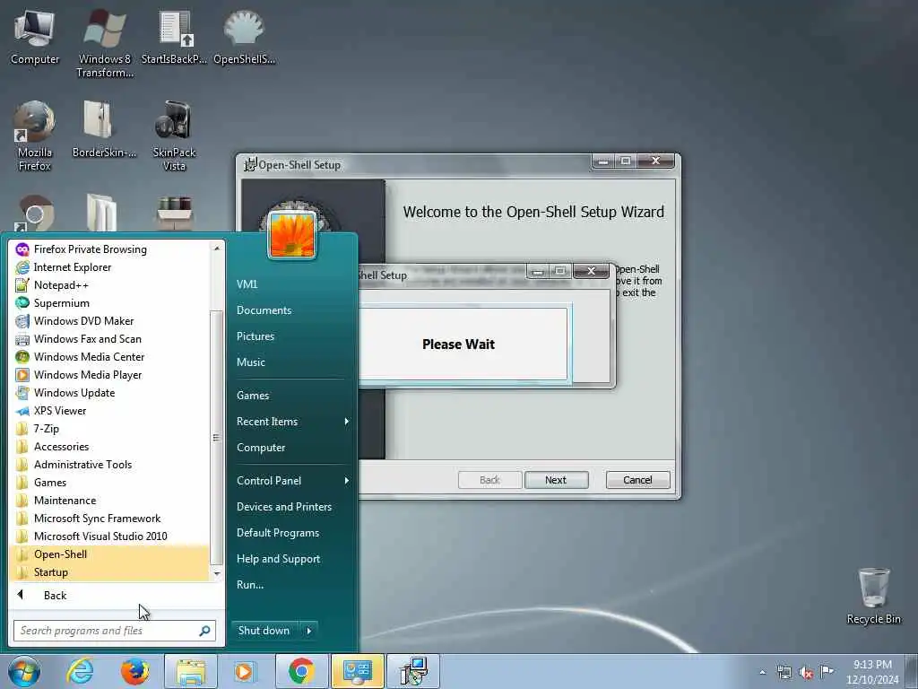This screenshot has width=918, height=689.
Task: Open the Computer desktop icon
Action: click(35, 36)
